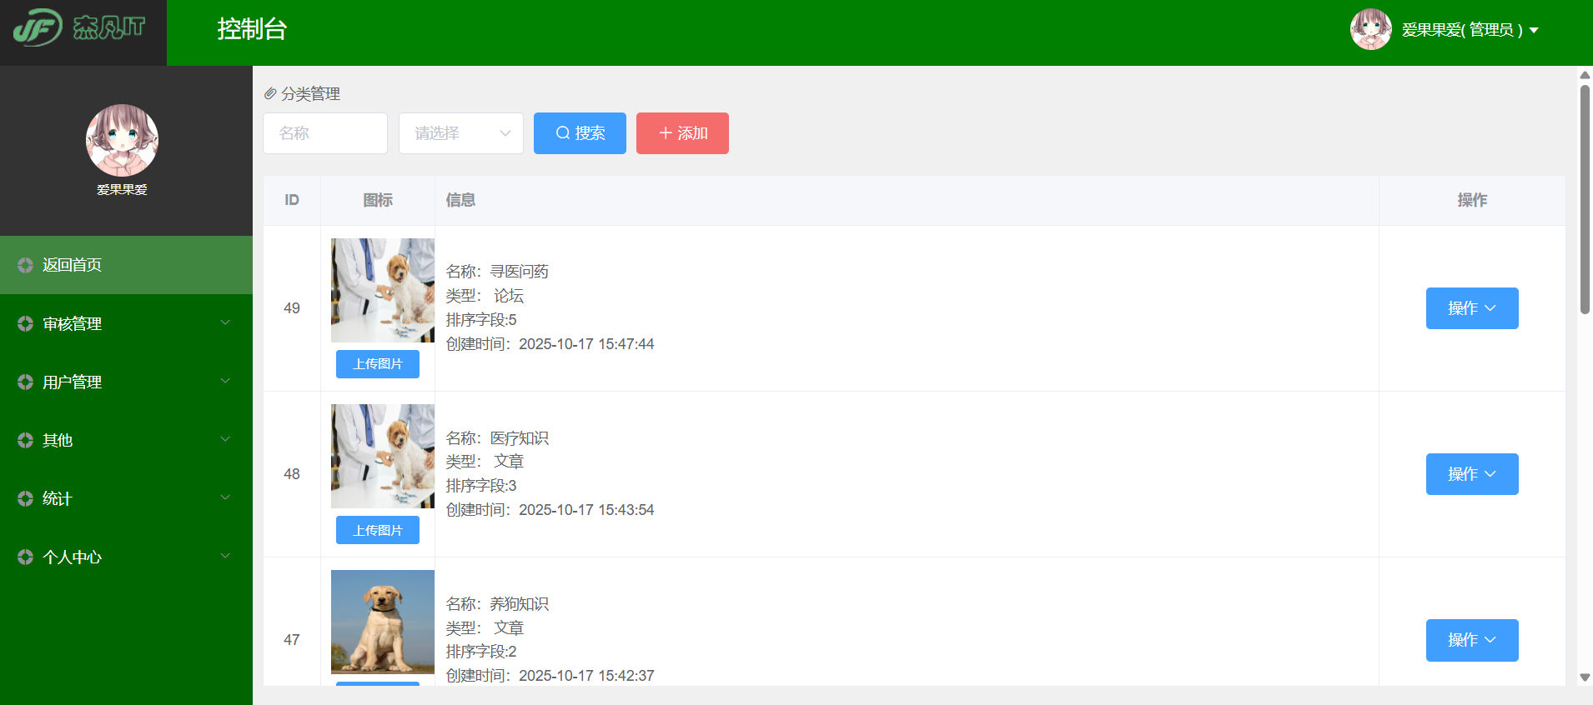The width and height of the screenshot is (1593, 705).
Task: Click the sidebar profile avatar
Action: [x=122, y=140]
